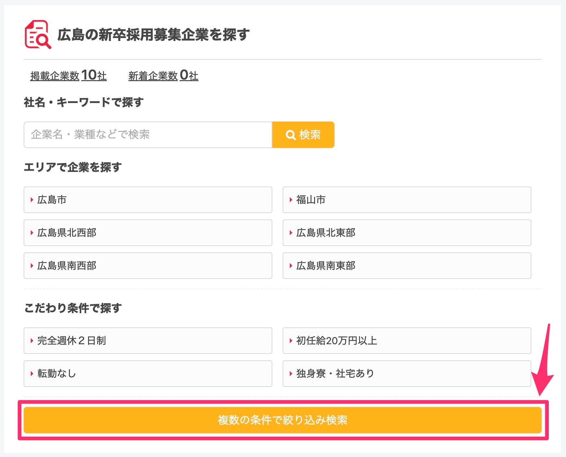The width and height of the screenshot is (566, 457).
Task: Click the 広島の新卒採用募集企業を探す heading
Action: (153, 35)
